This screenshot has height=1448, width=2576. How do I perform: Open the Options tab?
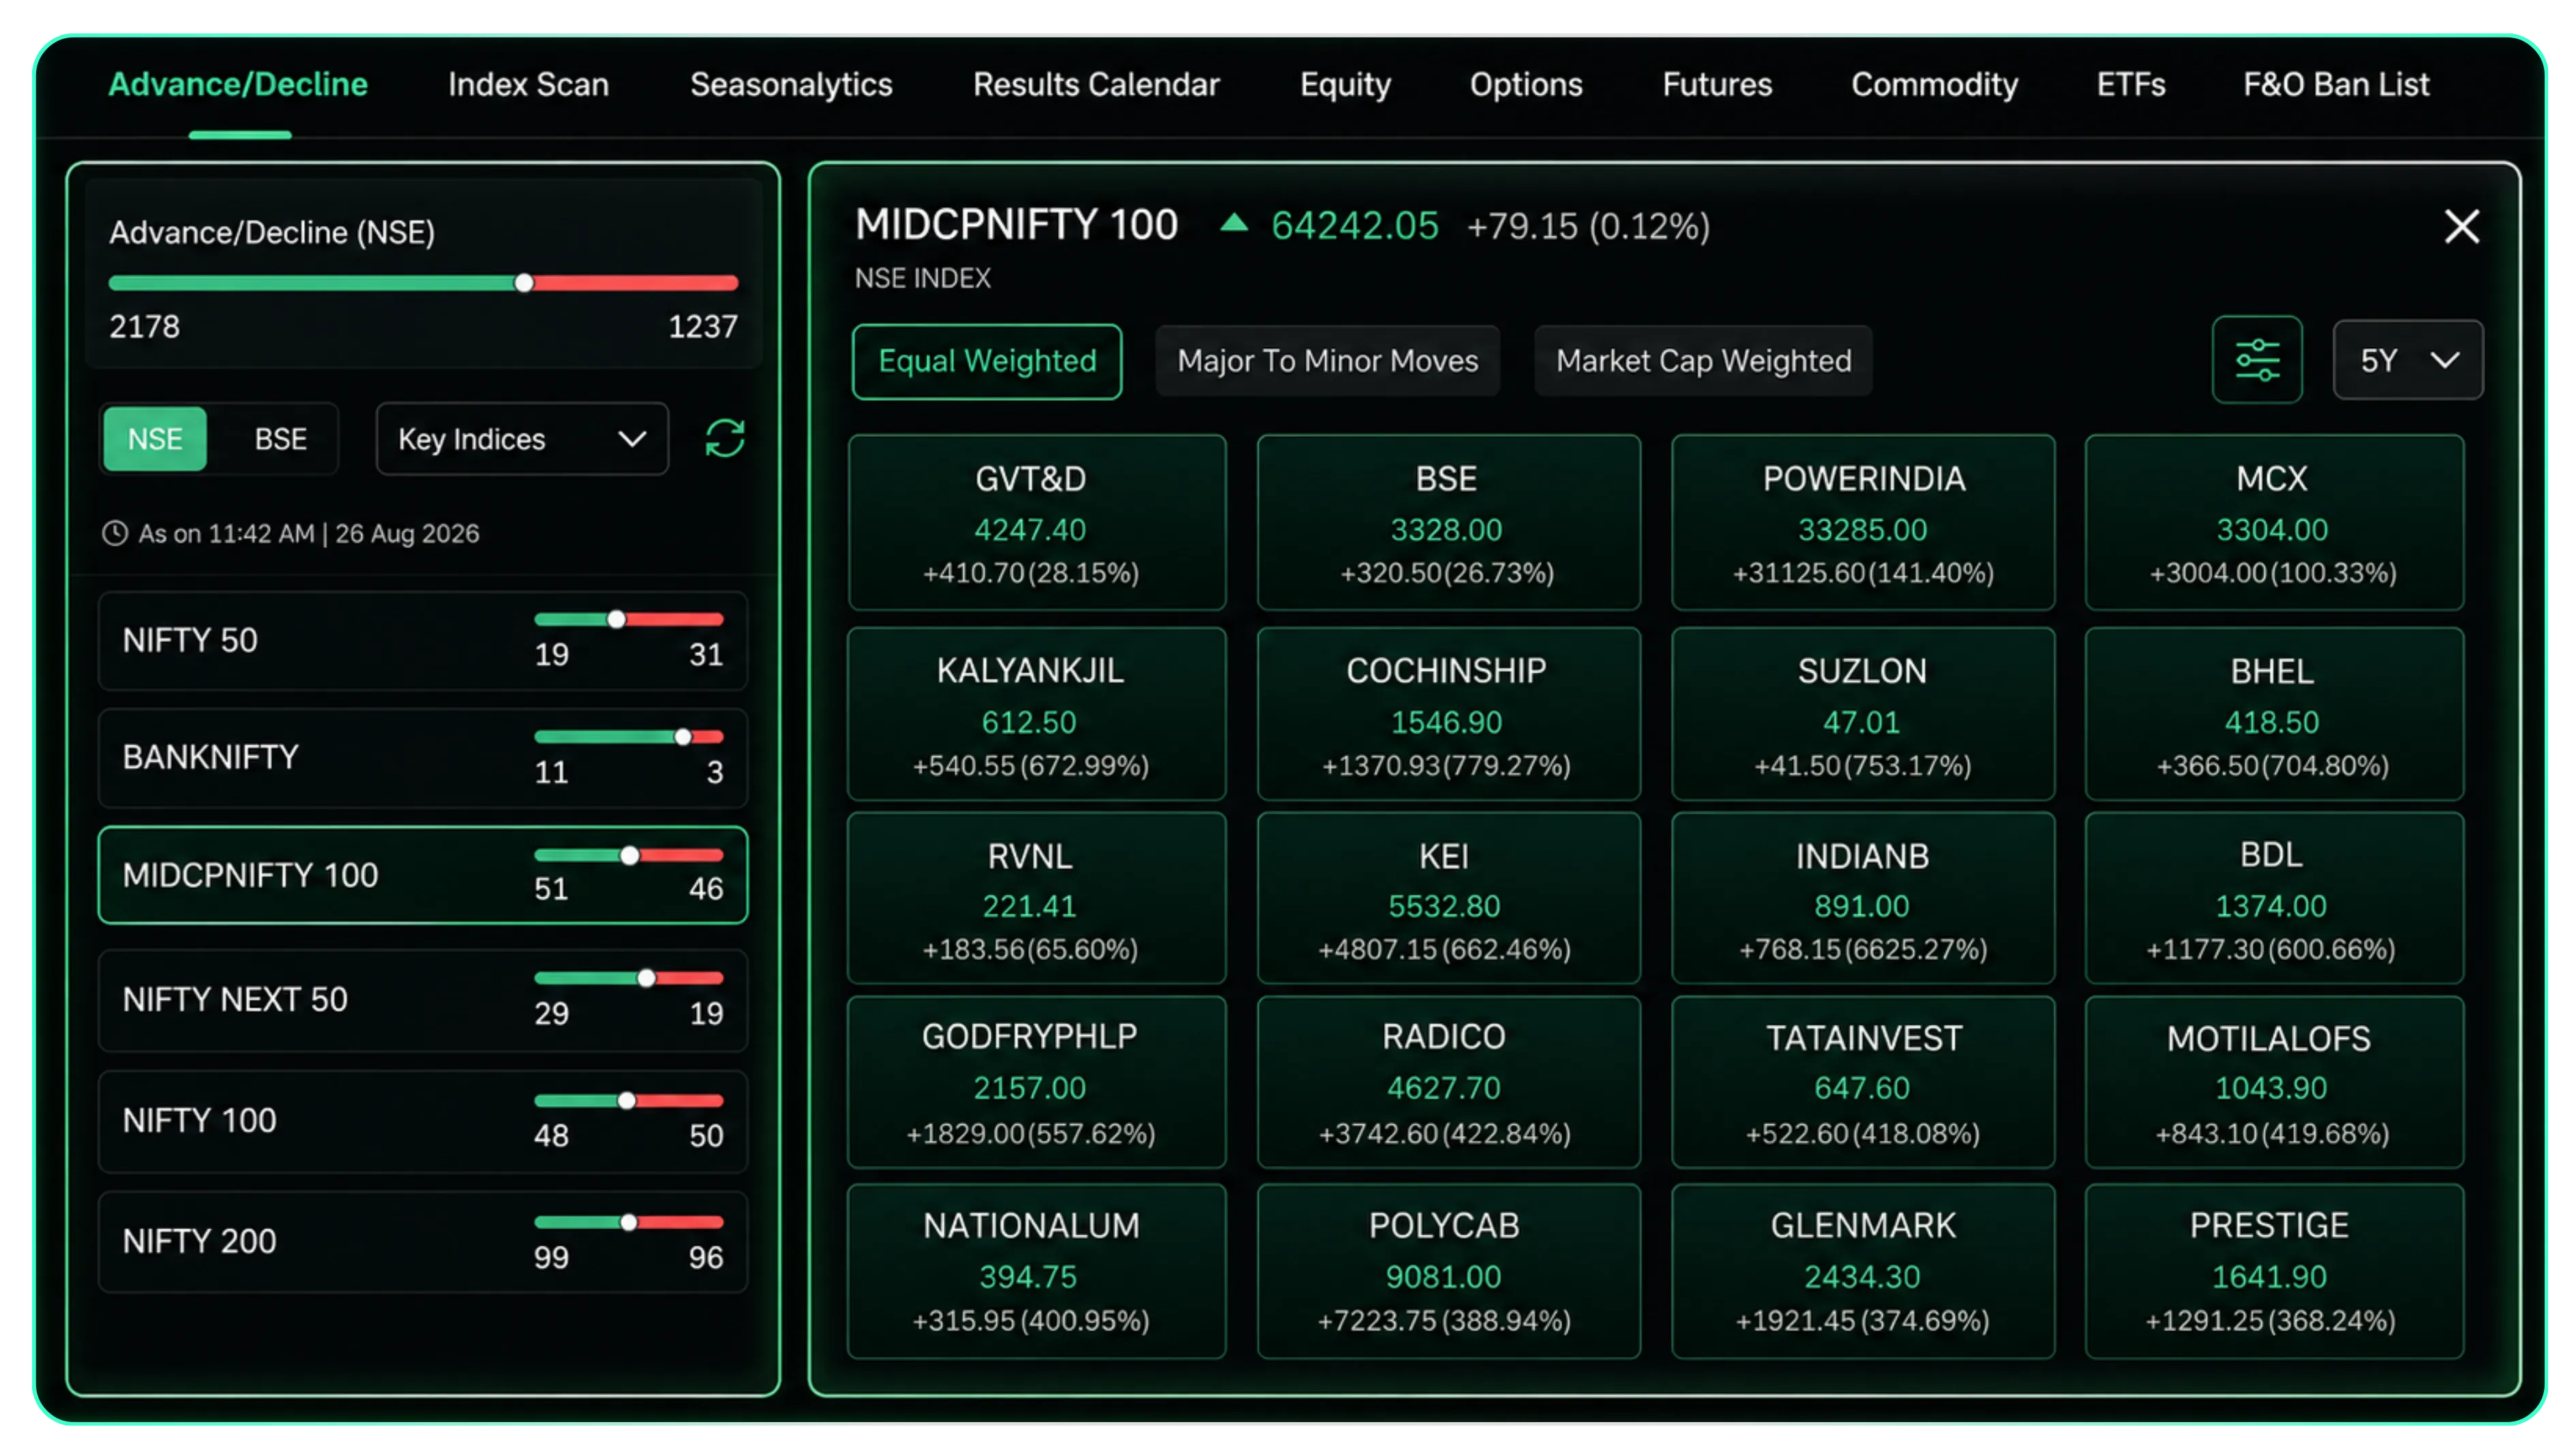[1526, 85]
